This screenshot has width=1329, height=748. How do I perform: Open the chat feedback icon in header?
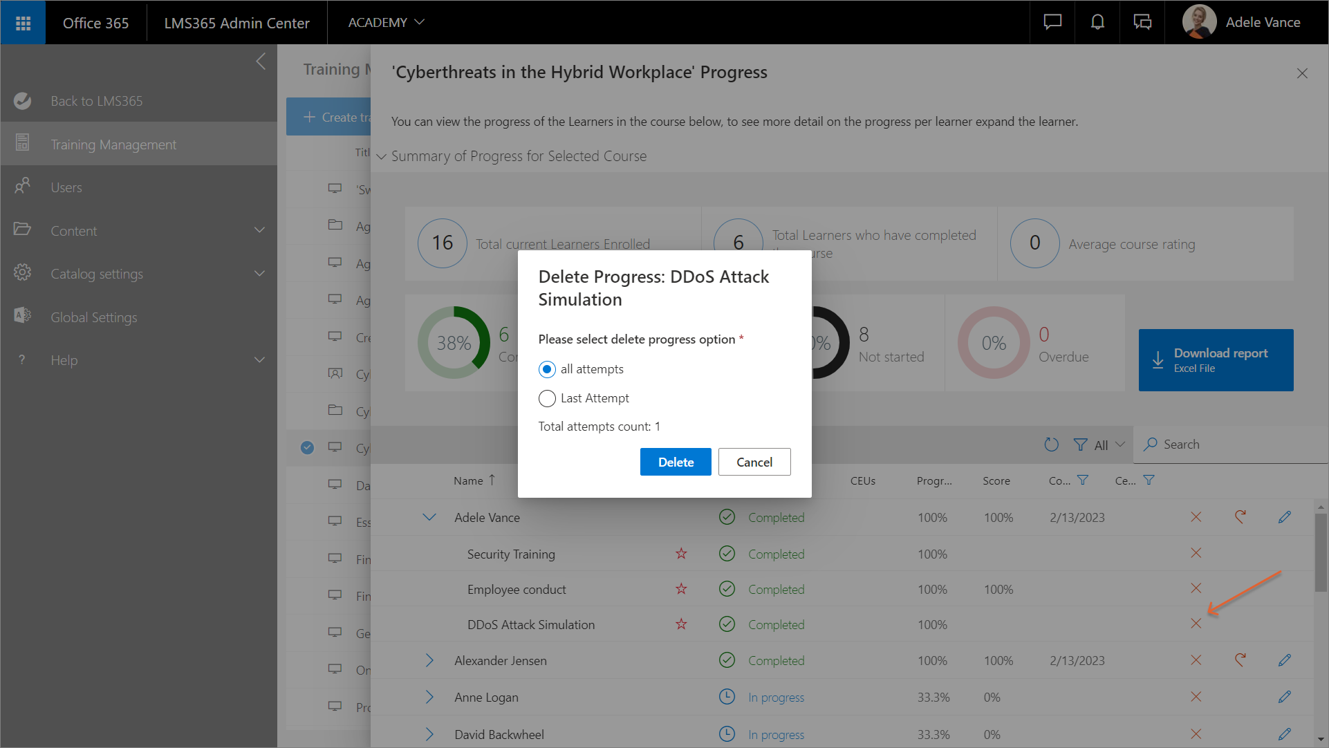pos(1052,23)
